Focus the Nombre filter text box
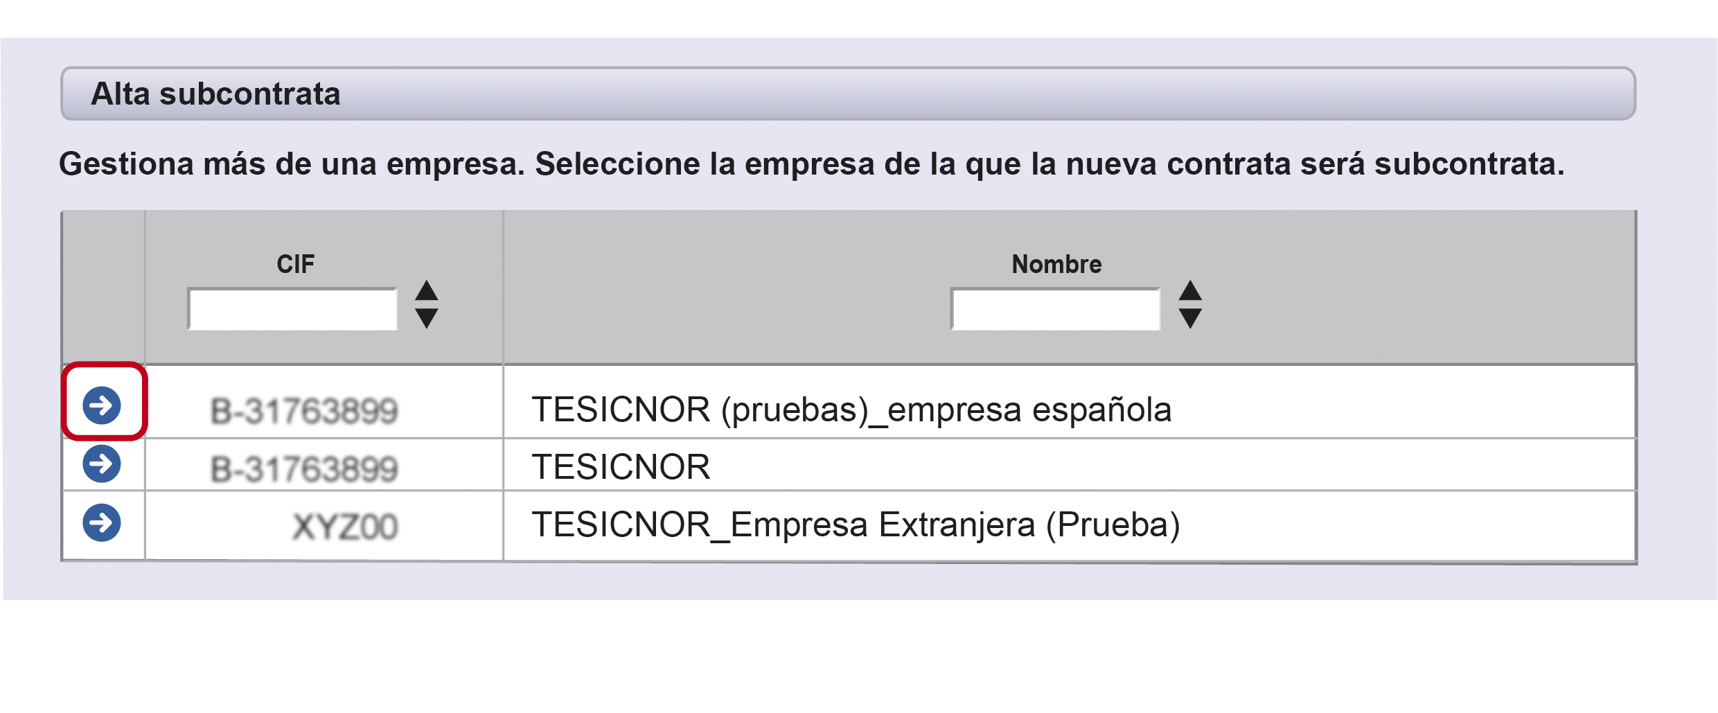1718x713 pixels. coord(1056,309)
